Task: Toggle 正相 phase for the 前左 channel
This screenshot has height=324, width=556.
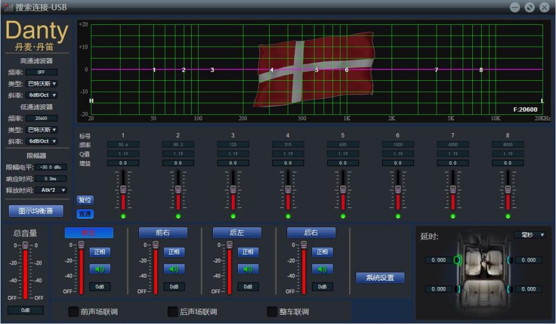Action: click(100, 252)
